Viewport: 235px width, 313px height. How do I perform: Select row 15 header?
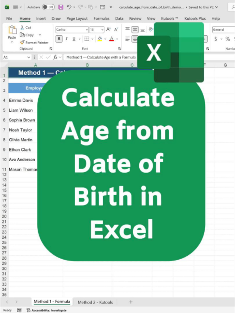click(x=4, y=190)
